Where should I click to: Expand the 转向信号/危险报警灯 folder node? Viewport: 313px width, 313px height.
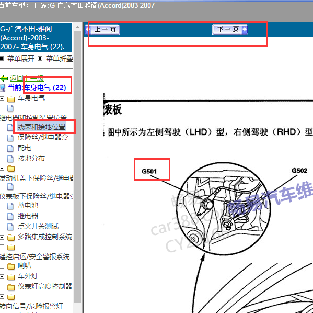[2, 297]
